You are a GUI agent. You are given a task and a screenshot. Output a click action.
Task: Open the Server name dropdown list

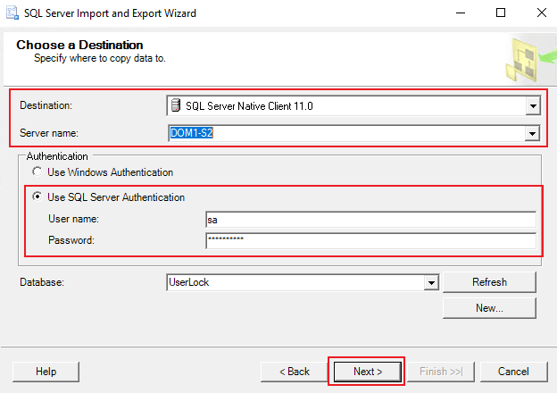(532, 134)
